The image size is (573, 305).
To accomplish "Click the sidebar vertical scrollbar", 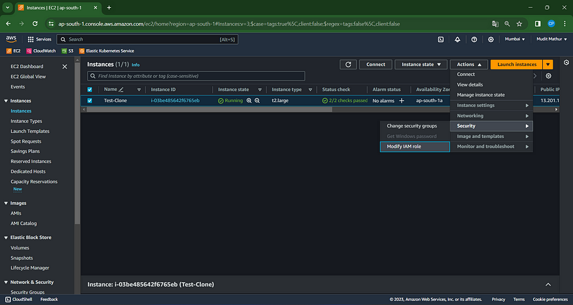I will (77, 143).
